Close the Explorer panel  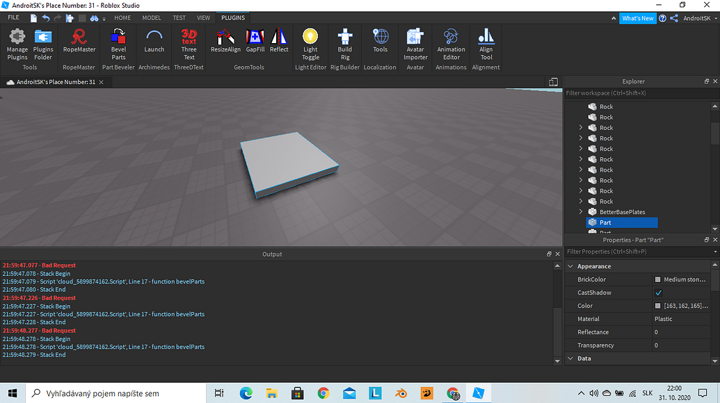[x=715, y=81]
